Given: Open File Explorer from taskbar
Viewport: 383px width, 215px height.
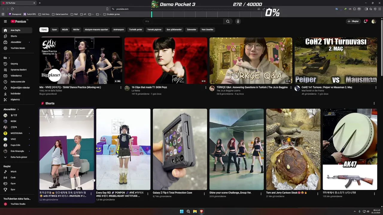Looking at the screenshot, I should pos(195,211).
